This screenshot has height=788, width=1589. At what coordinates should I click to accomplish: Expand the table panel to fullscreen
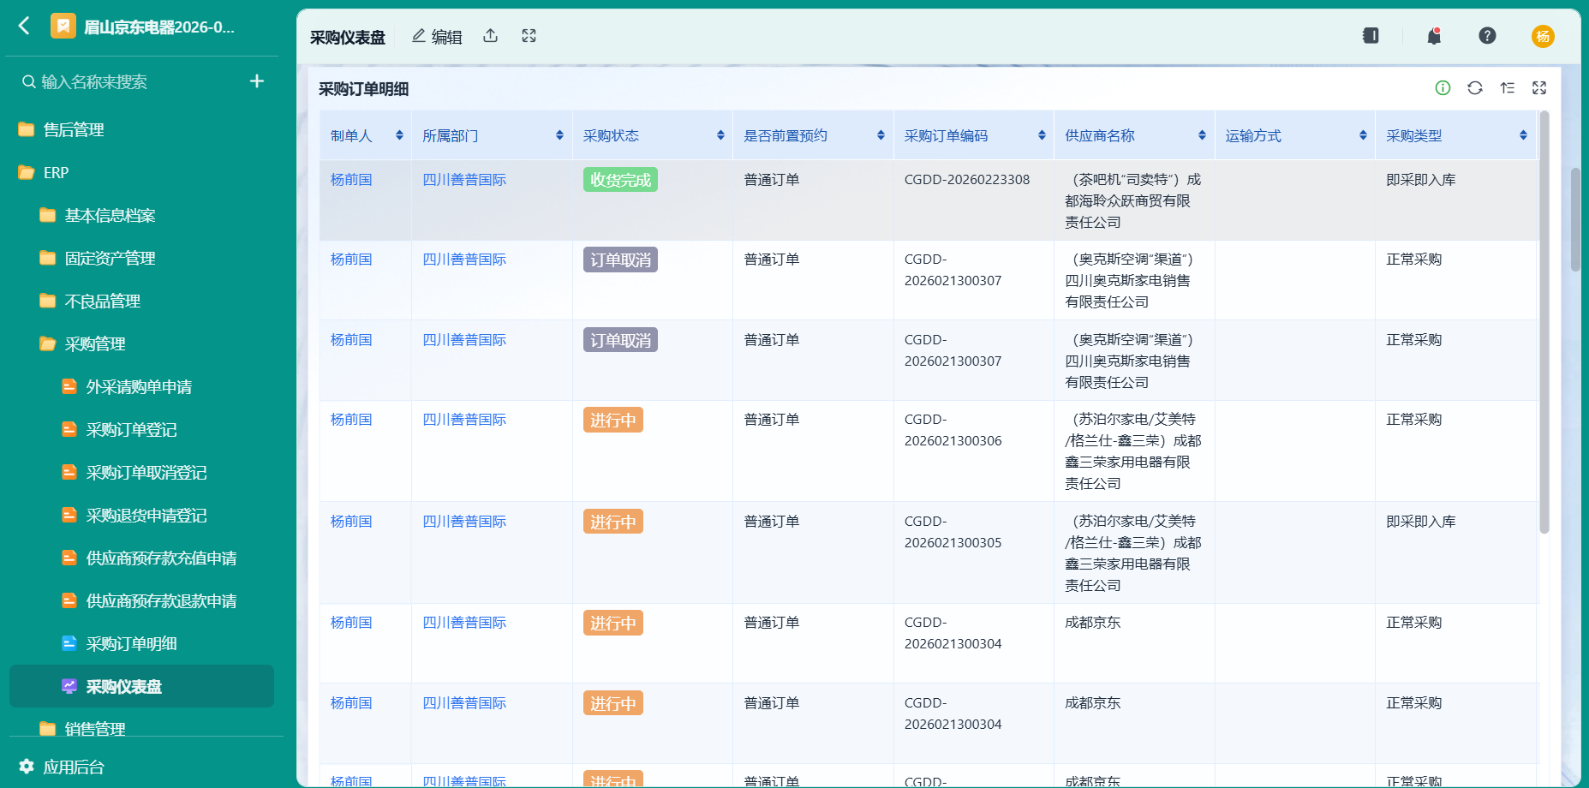(x=1539, y=87)
